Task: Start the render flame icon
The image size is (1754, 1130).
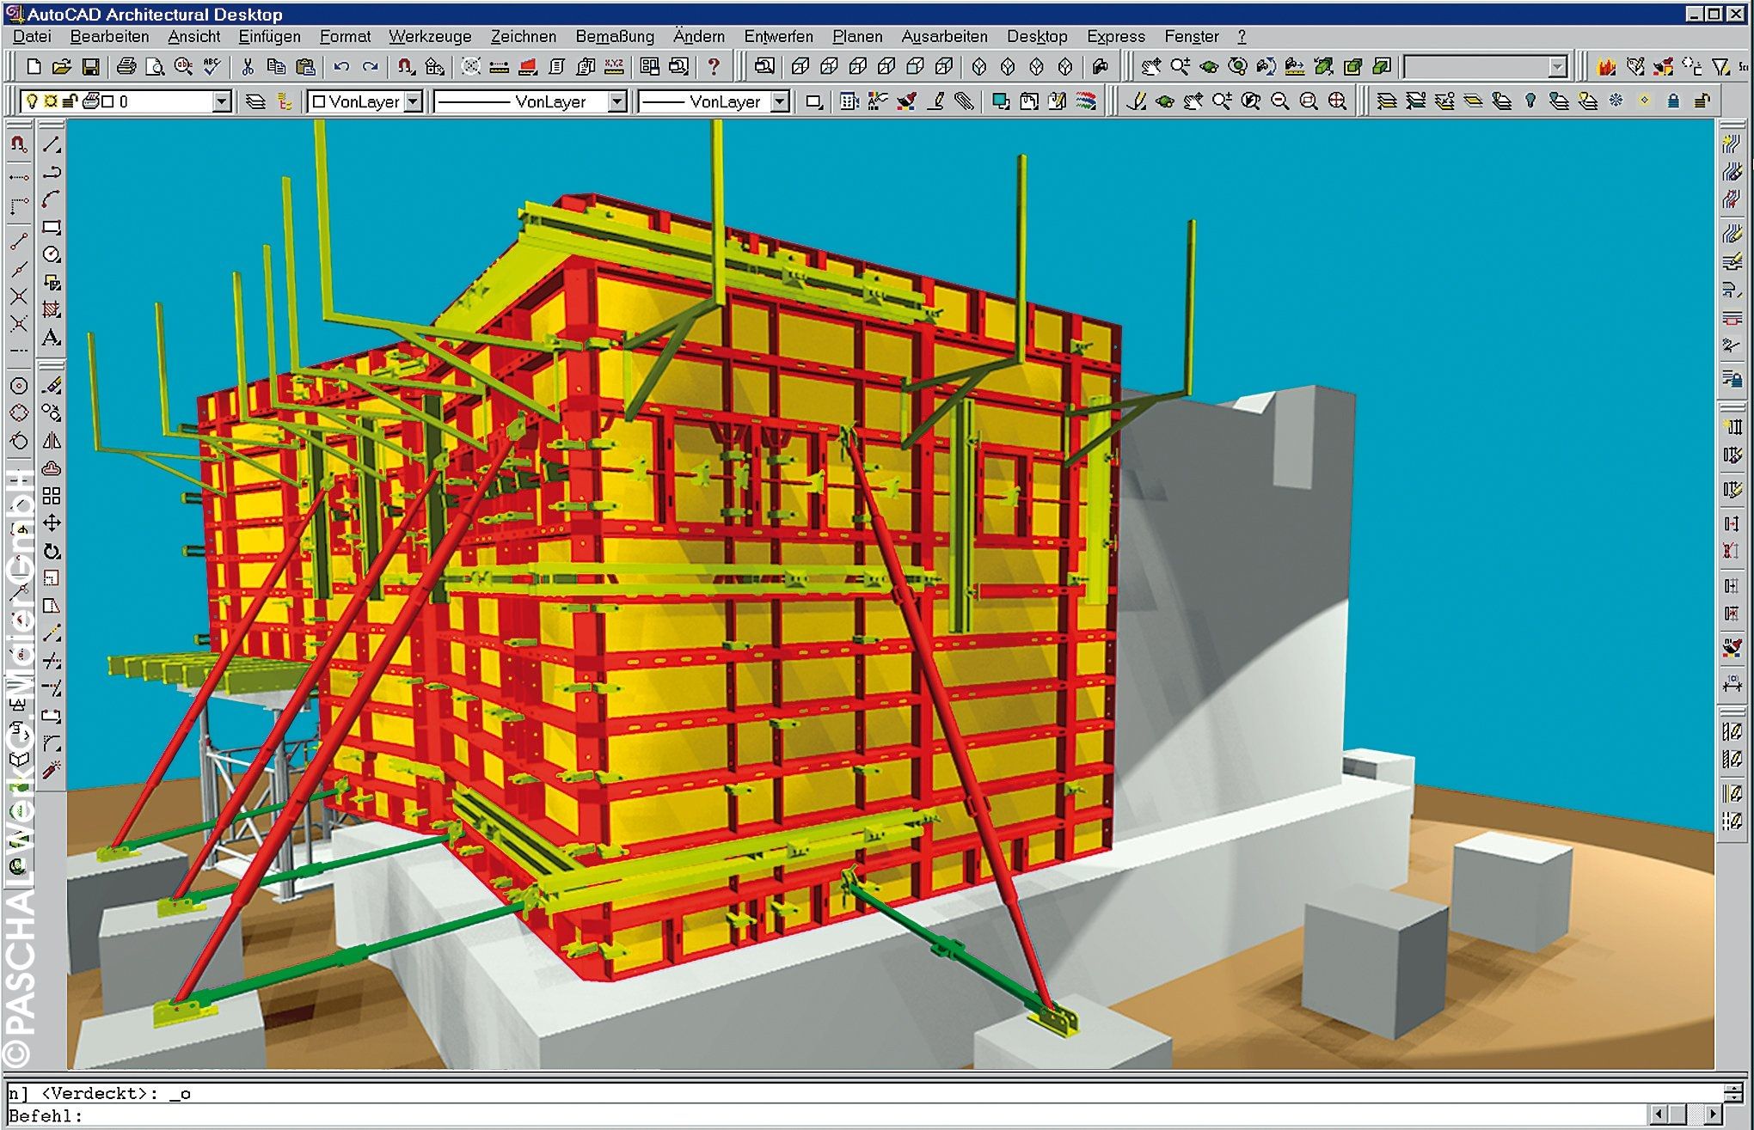Action: [x=1605, y=66]
